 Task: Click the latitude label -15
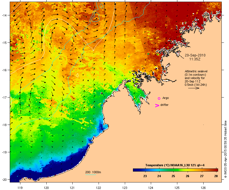pos(4,43)
